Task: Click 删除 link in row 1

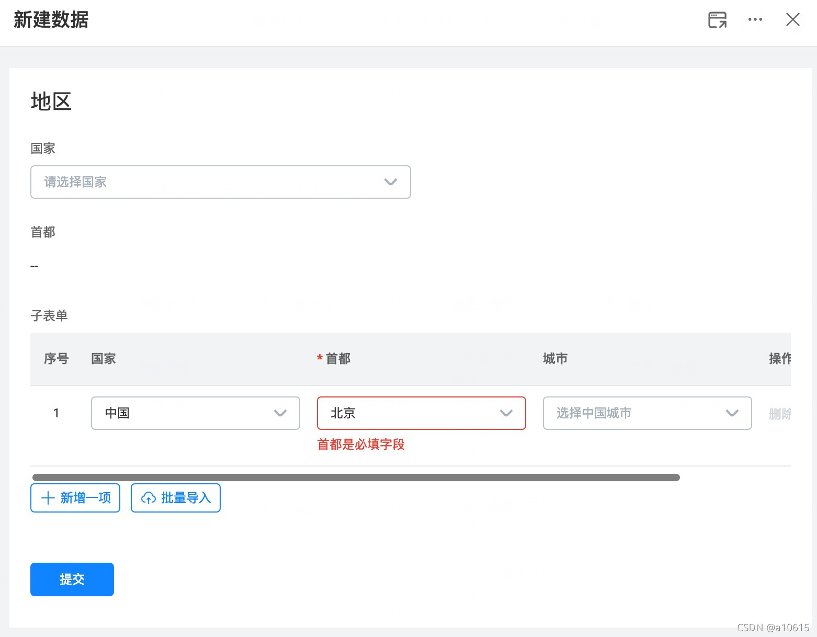Action: pyautogui.click(x=780, y=414)
